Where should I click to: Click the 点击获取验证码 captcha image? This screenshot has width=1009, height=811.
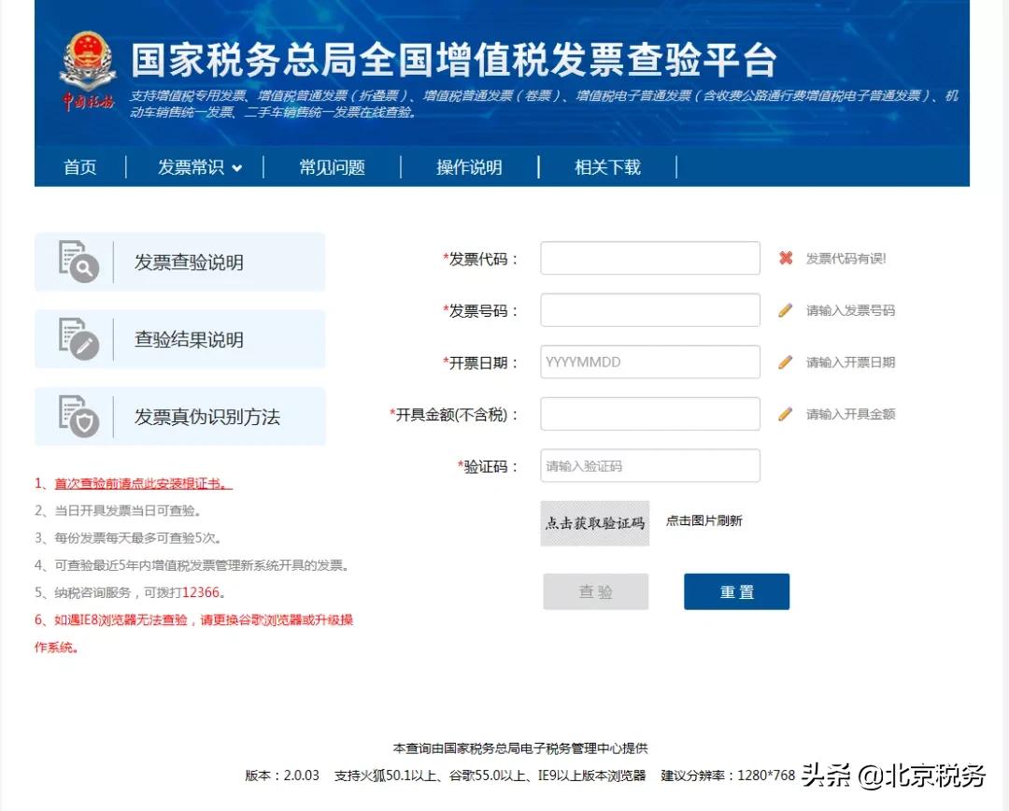click(595, 523)
